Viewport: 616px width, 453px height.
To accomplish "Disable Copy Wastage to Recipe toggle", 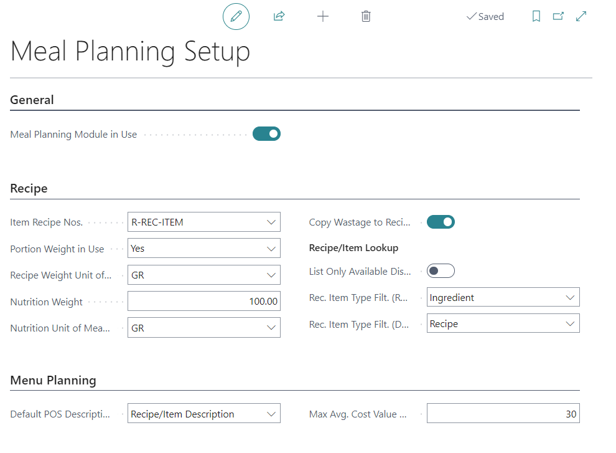I will click(x=441, y=222).
